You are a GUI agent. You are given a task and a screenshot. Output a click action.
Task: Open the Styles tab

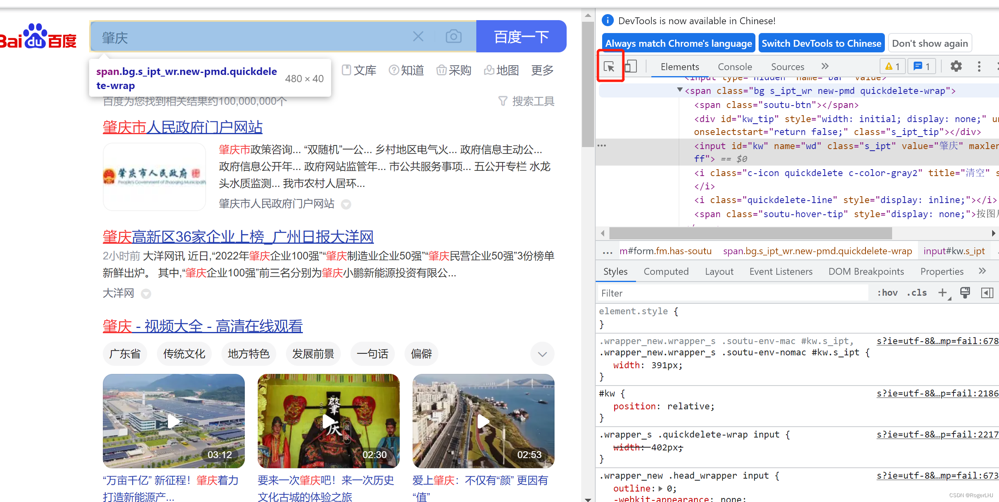[x=615, y=272]
